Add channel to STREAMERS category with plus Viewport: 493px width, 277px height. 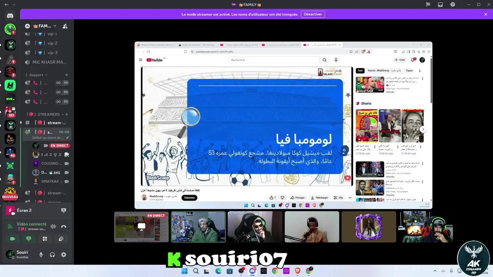pos(67,114)
